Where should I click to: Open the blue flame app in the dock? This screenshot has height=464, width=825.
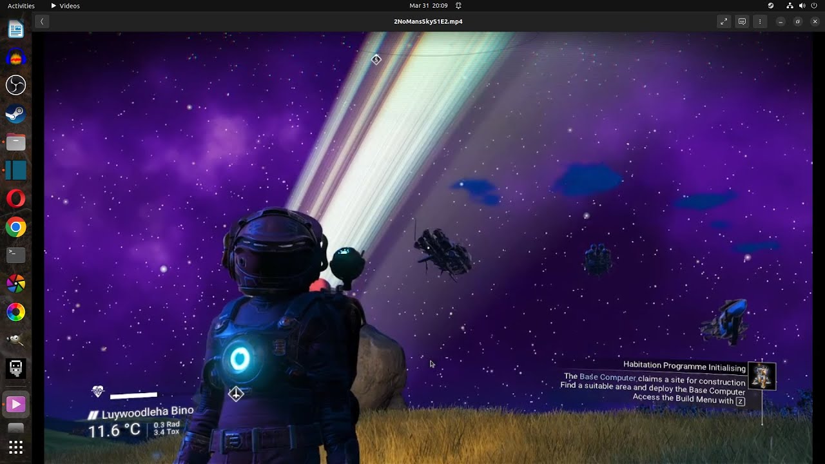[16, 57]
